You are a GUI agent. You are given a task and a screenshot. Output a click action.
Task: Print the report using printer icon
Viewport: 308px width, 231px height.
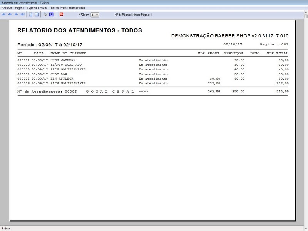pyautogui.click(x=45, y=15)
